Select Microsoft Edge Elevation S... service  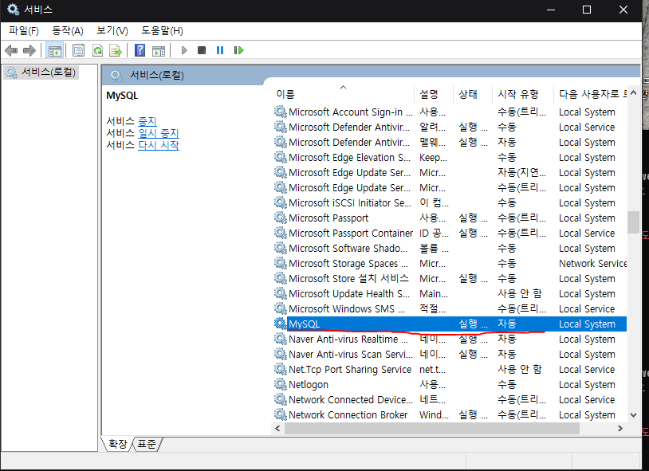pyautogui.click(x=450, y=157)
